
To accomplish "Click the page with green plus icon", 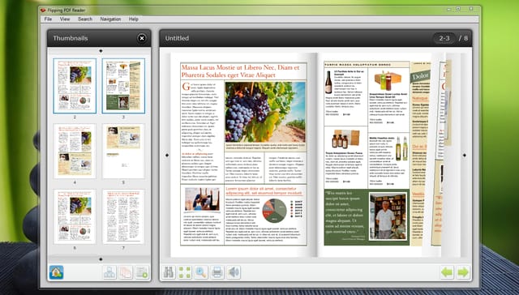I will click(x=142, y=272).
